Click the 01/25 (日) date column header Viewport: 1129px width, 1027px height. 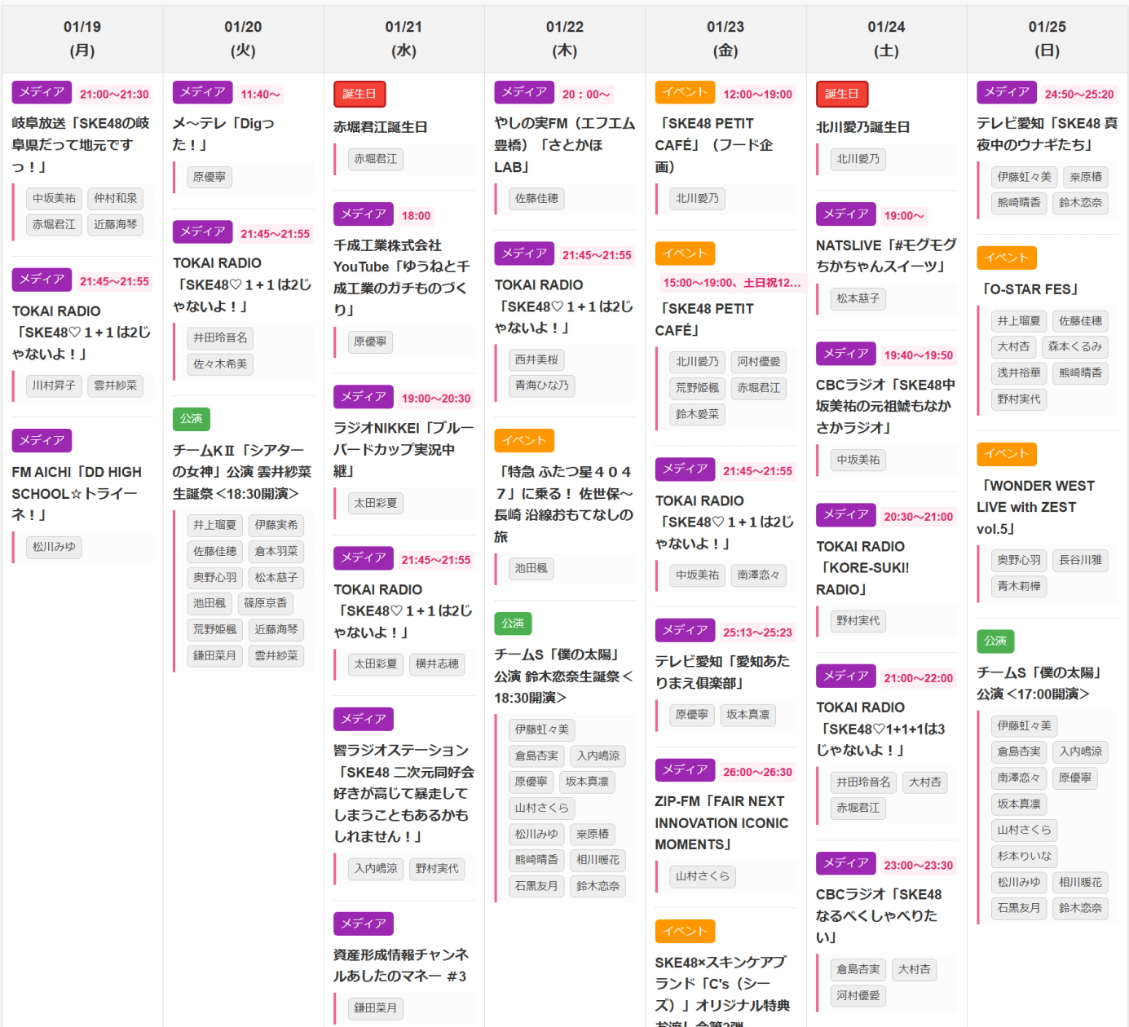(x=1047, y=38)
